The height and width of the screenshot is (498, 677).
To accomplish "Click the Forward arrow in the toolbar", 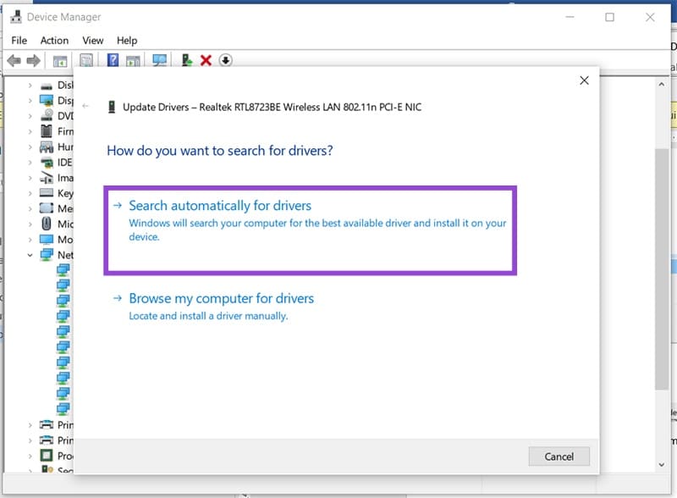I will click(x=33, y=61).
